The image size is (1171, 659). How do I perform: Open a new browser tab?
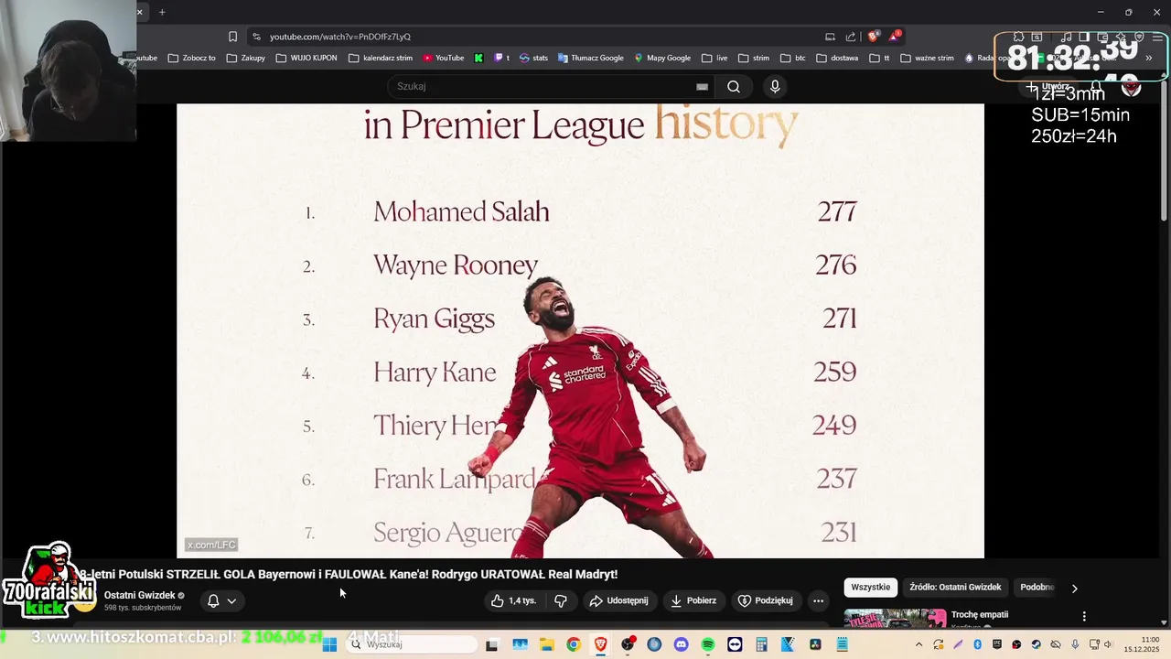coord(162,12)
